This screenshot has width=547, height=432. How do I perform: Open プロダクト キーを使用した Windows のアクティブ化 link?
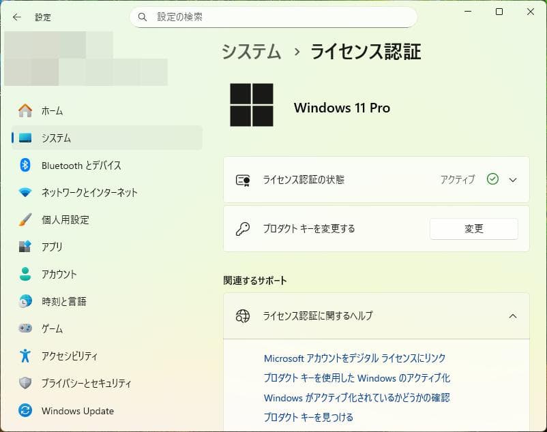[x=357, y=378]
